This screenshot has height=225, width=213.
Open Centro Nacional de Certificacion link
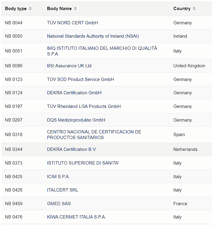point(94,135)
